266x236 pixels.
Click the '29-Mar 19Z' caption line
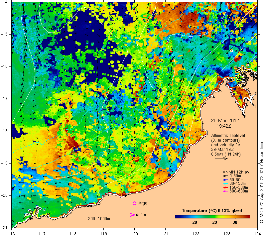[x=222, y=150]
